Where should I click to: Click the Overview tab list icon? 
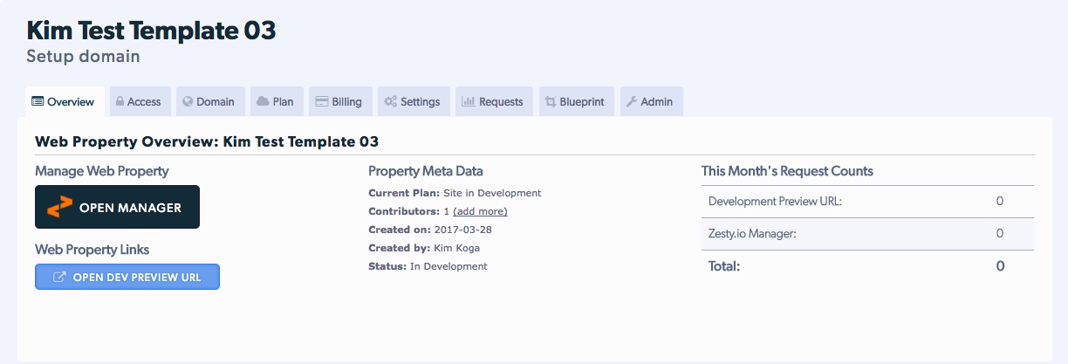coord(38,101)
